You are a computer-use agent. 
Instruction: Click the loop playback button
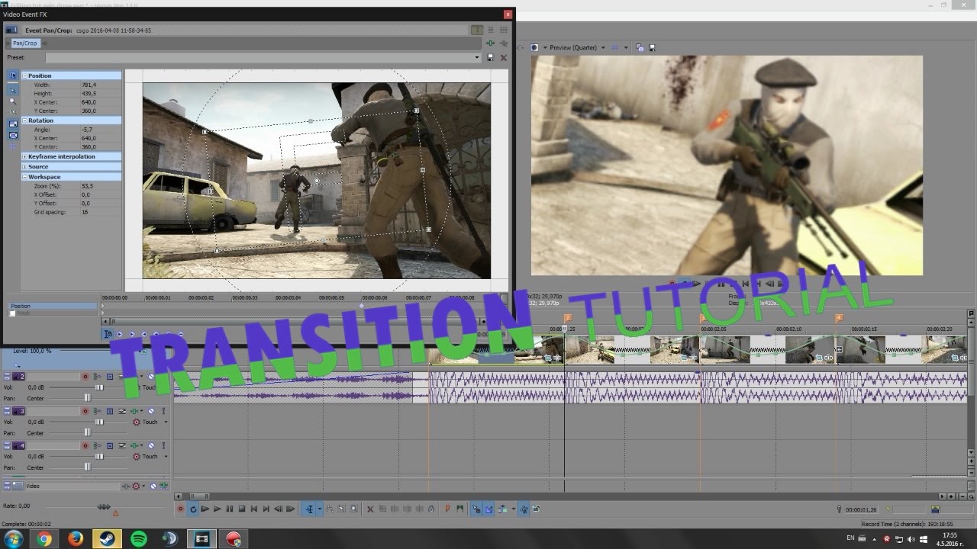pyautogui.click(x=193, y=509)
